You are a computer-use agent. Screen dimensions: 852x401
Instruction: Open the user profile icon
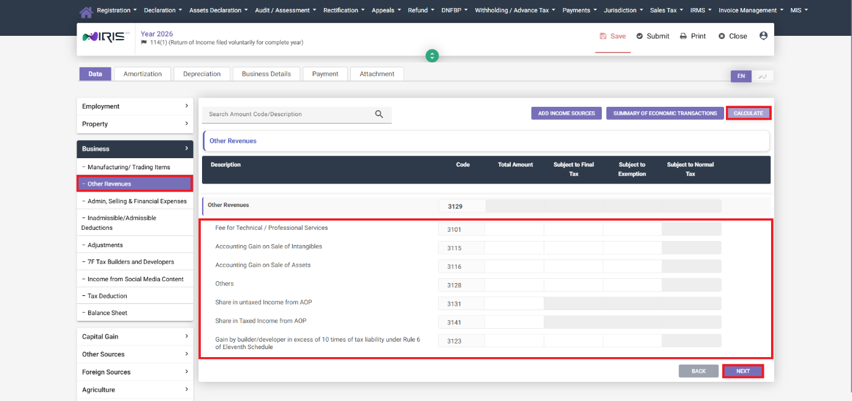(763, 36)
